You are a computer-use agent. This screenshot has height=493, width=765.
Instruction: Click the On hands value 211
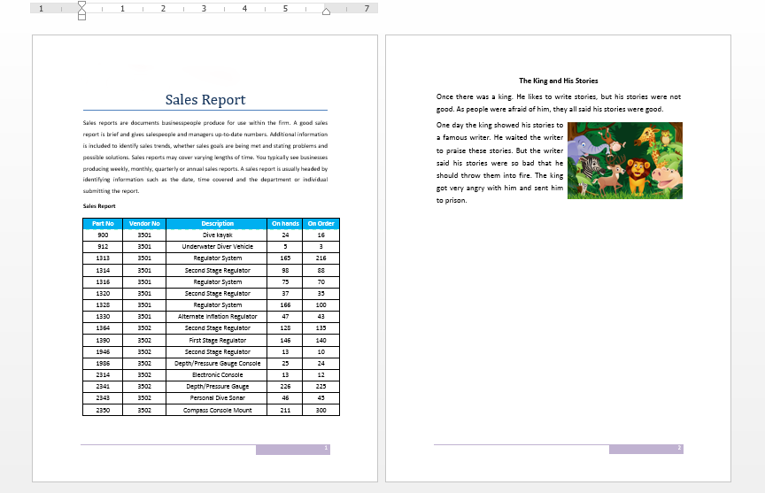point(285,410)
